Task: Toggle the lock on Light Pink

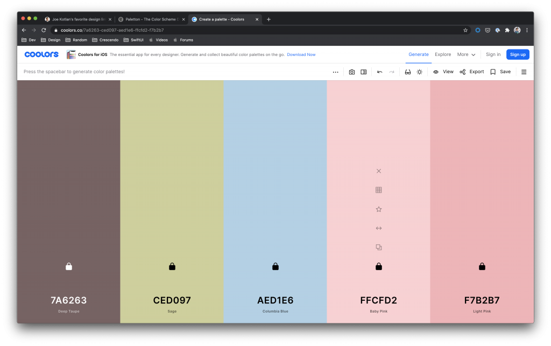Action: (x=482, y=266)
